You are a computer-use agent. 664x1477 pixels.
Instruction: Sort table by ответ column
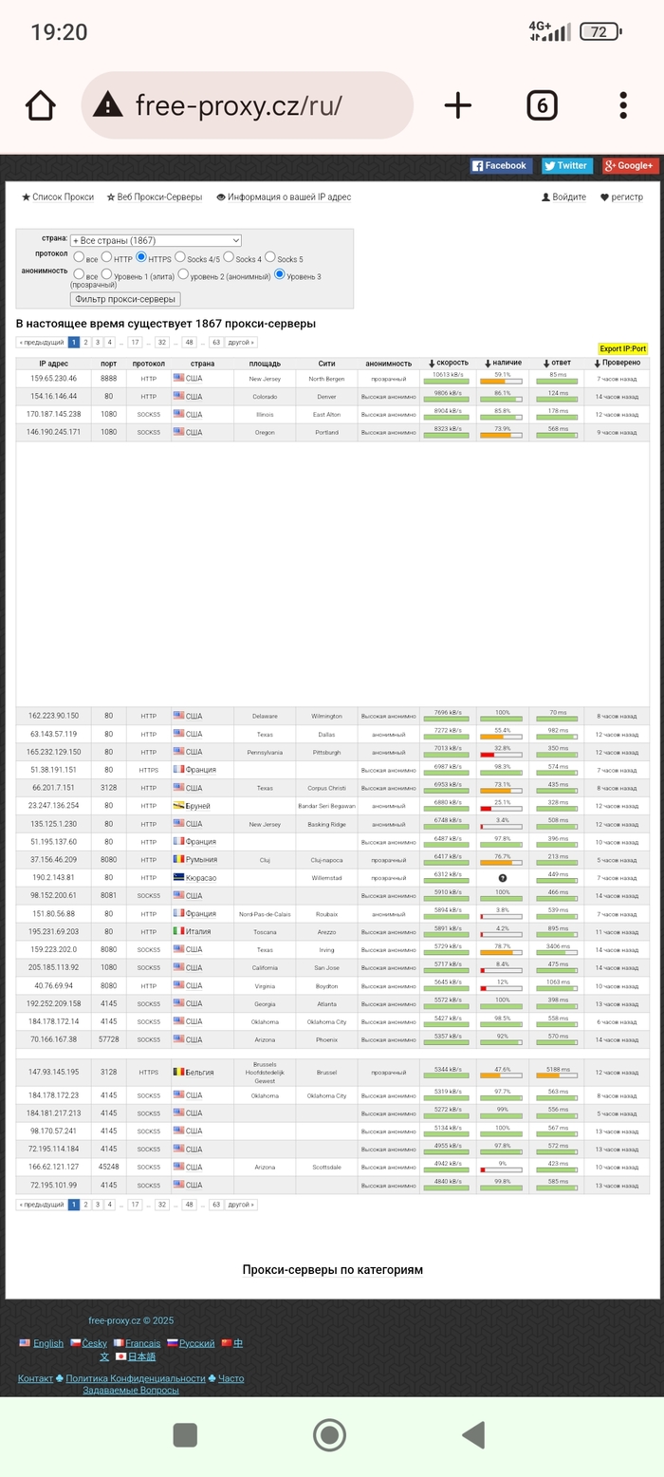(556, 364)
